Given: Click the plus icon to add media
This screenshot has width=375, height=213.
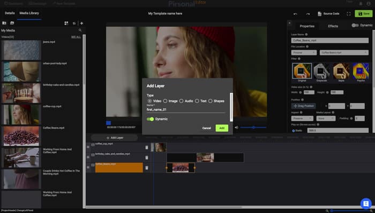Looking at the screenshot, I should (82, 23).
